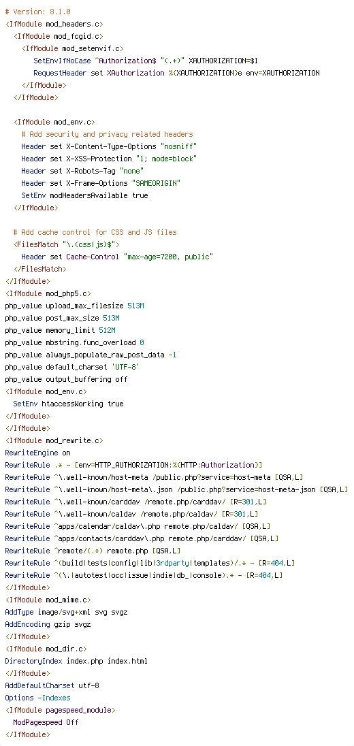The height and width of the screenshot is (746, 354).
Task: Click the ModPagespeed Off directive
Action: click(46, 722)
